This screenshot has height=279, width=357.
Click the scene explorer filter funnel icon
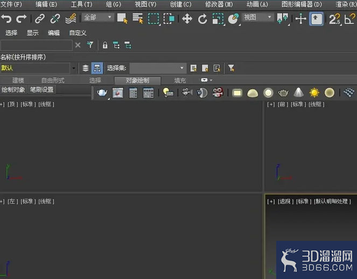tap(90, 45)
